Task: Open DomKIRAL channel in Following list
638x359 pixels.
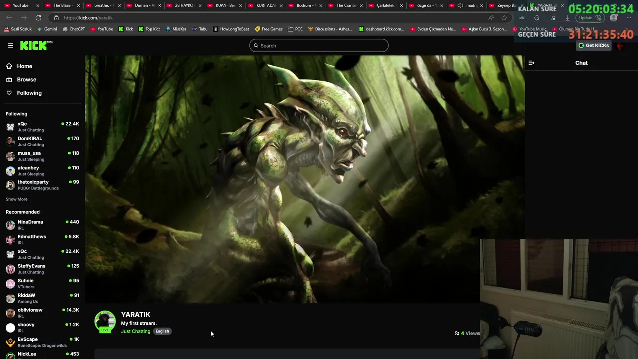Action: click(42, 141)
